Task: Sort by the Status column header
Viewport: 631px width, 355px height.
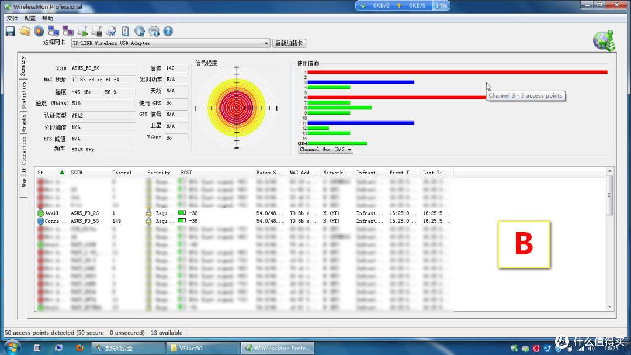Action: click(x=51, y=173)
